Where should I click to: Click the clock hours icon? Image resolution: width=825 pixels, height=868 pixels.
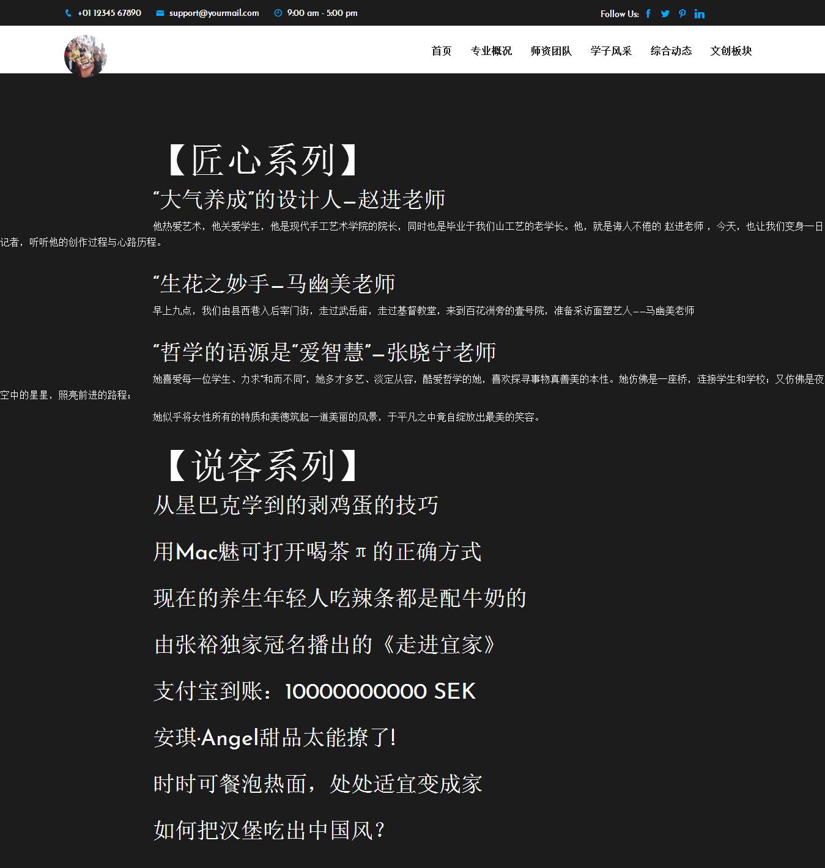pos(278,13)
